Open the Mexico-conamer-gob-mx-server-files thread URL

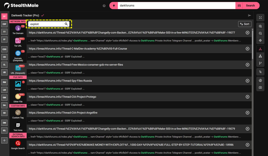click(x=76, y=65)
